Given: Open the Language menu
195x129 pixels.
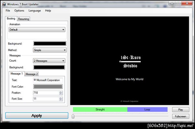Looking at the screenshot, I should pyautogui.click(x=35, y=11).
